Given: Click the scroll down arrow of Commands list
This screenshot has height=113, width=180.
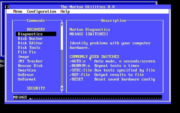Looking at the screenshot, I should click(x=62, y=88).
